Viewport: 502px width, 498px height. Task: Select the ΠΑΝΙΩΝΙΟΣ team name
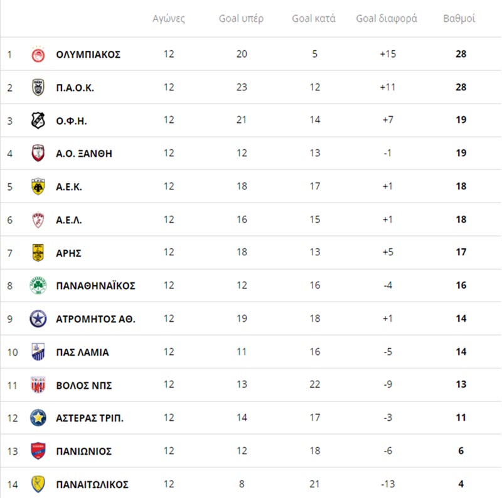[84, 451]
